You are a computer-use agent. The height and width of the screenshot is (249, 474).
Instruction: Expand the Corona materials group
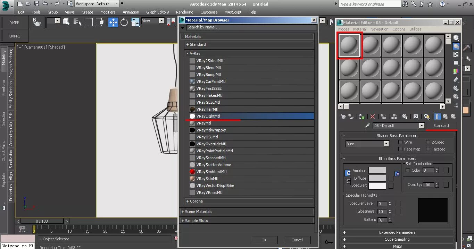249,201
